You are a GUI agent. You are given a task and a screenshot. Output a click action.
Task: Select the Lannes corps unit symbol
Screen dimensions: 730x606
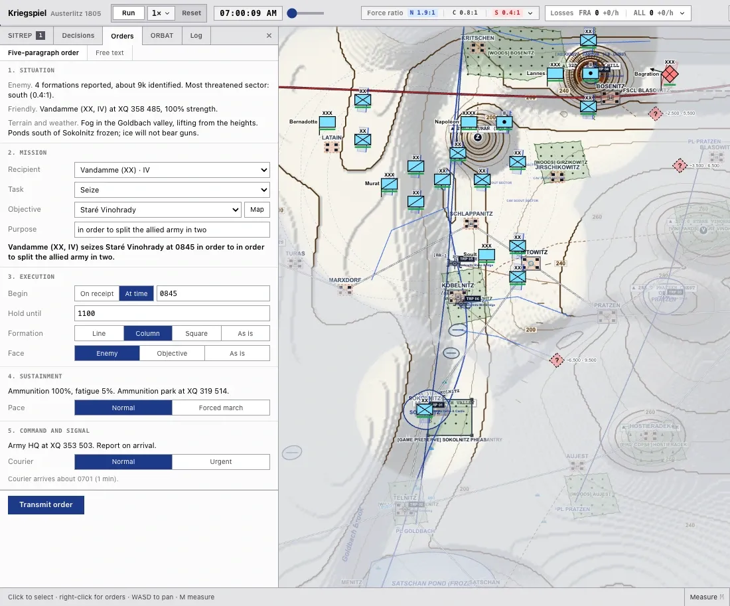pos(555,74)
